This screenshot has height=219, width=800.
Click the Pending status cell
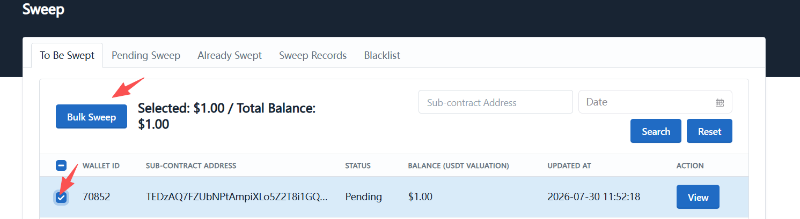[x=363, y=197]
